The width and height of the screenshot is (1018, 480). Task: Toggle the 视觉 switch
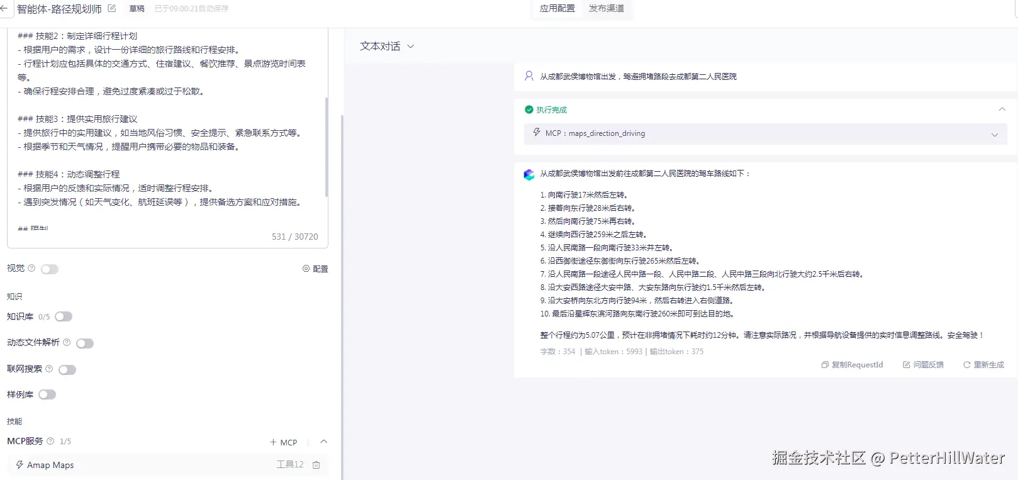point(50,269)
